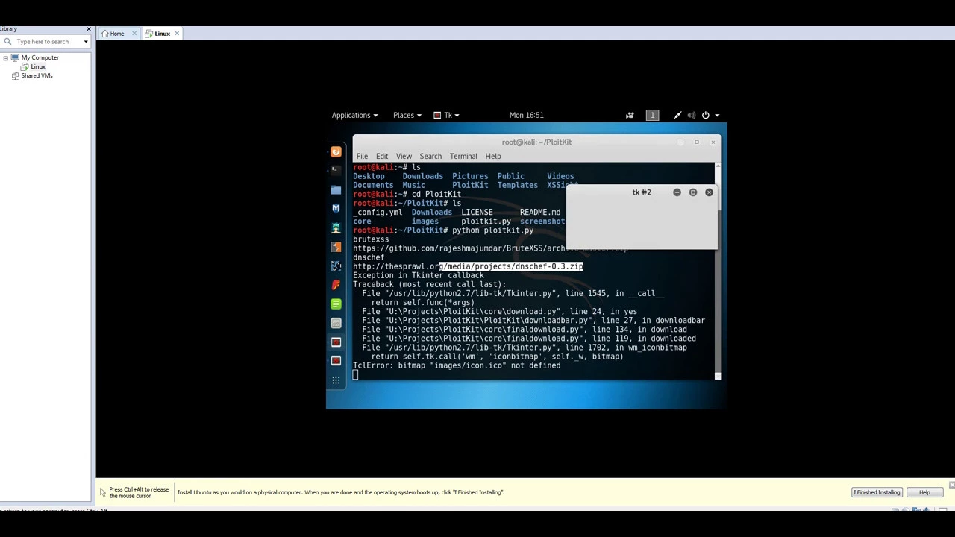Open Firefox-style browser icon at dock top
Viewport: 955px width, 537px height.
[336, 152]
